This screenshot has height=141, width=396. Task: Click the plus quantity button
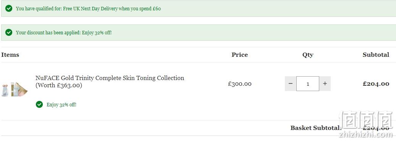click(325, 83)
